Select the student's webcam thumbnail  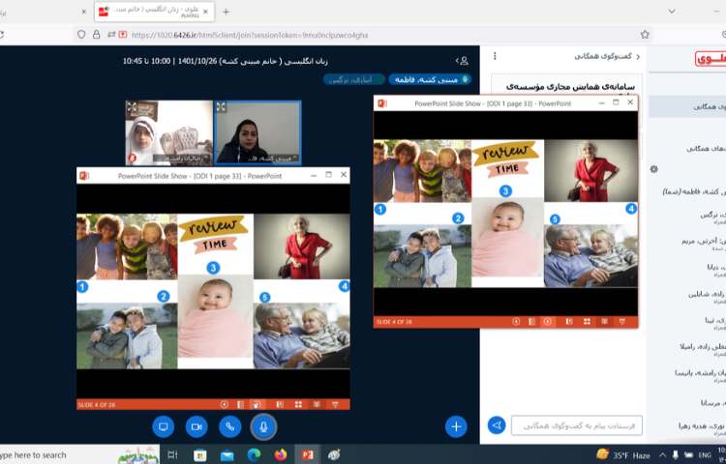169,132
